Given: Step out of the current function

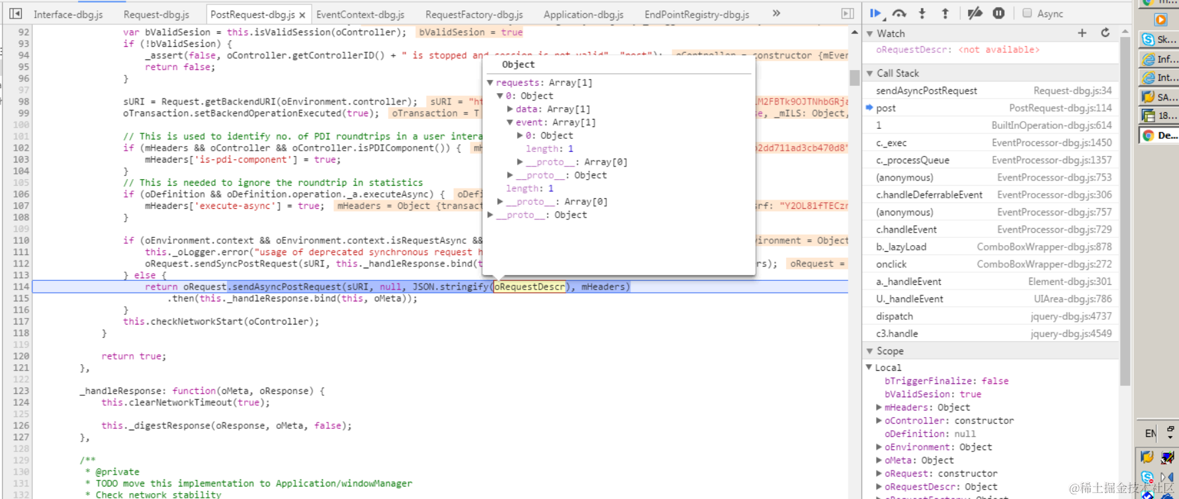Looking at the screenshot, I should coord(945,13).
